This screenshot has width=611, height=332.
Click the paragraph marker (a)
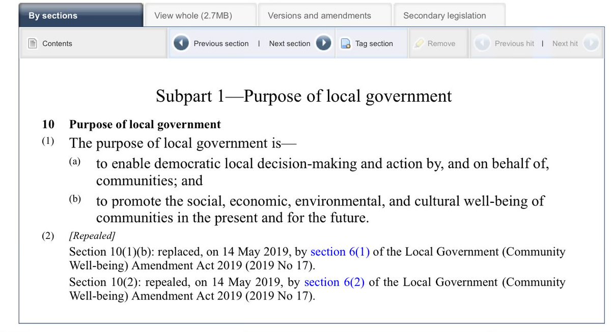pos(75,162)
